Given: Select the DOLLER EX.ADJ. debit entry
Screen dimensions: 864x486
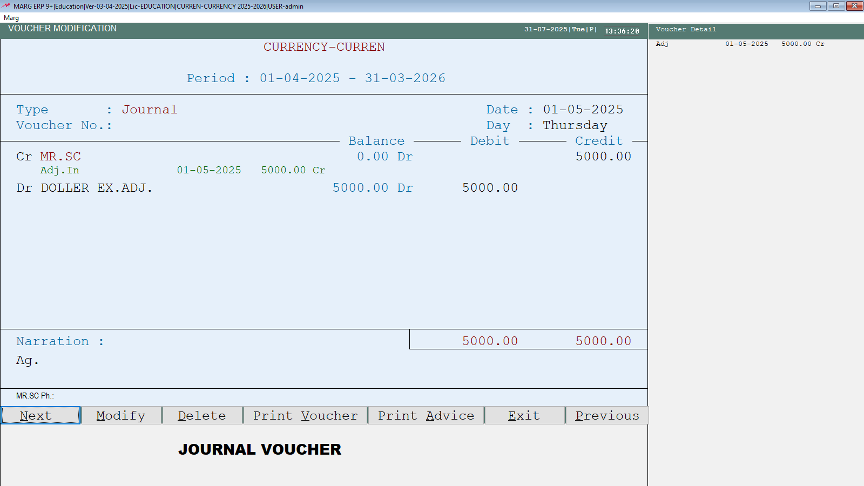Looking at the screenshot, I should 97,188.
